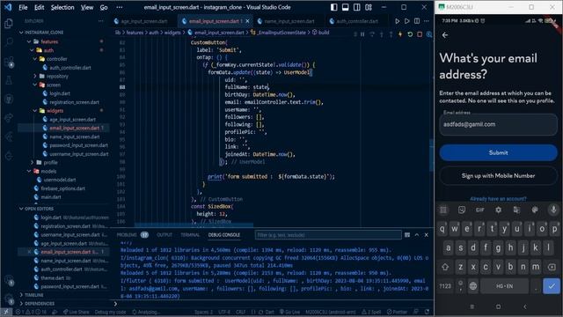Click Live Share in status bar

coord(76,312)
